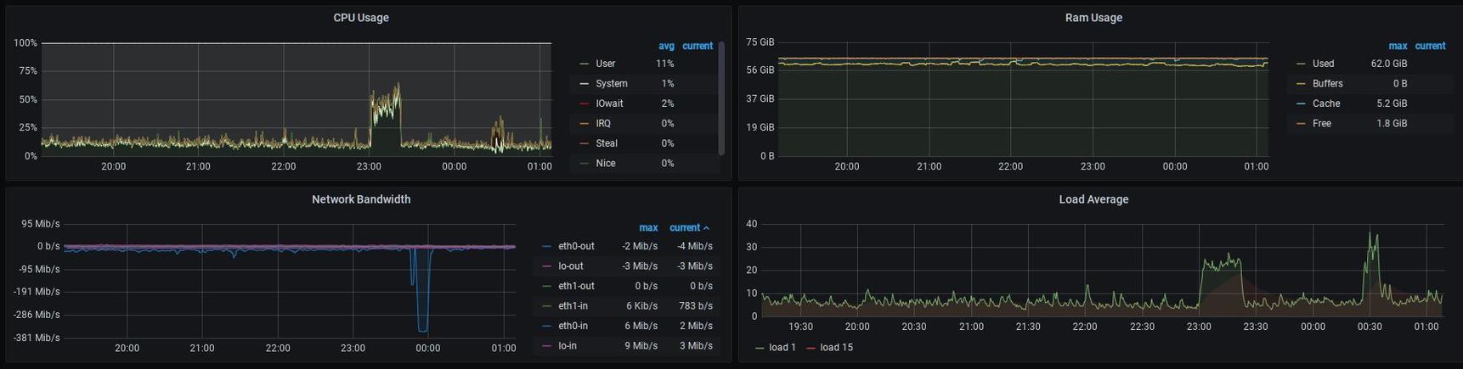Open the Load Average panel title menu
Viewport: 1463px width, 369px height.
pyautogui.click(x=1093, y=199)
